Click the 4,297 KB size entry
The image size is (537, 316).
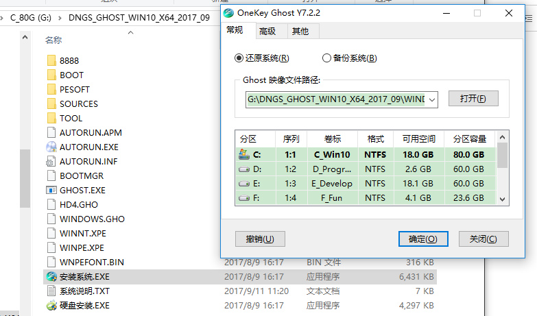click(416, 306)
